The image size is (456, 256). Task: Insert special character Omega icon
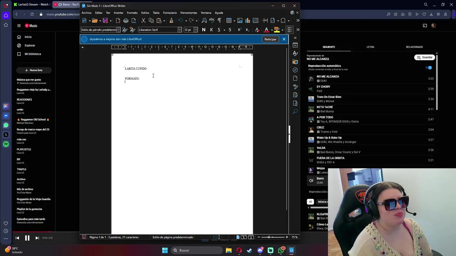click(283, 21)
